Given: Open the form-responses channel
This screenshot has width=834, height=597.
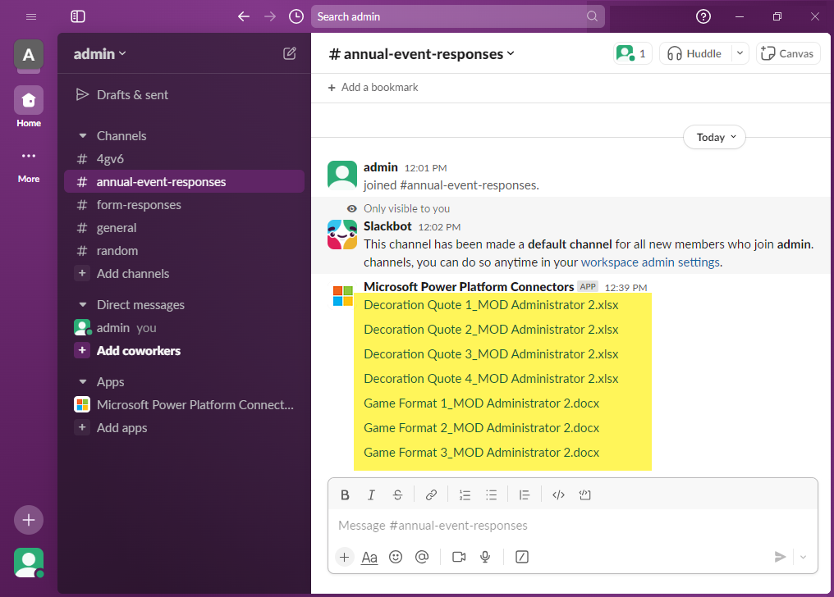Looking at the screenshot, I should coord(139,205).
